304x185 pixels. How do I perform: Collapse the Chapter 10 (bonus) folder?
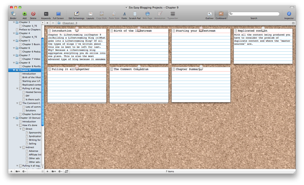[14, 118]
